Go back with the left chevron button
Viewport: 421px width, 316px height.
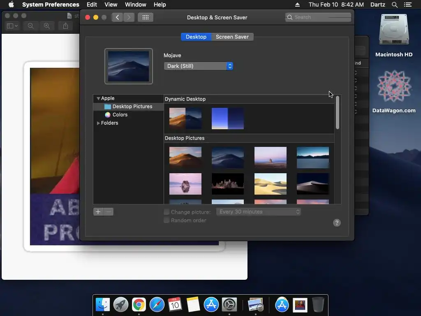pos(117,17)
